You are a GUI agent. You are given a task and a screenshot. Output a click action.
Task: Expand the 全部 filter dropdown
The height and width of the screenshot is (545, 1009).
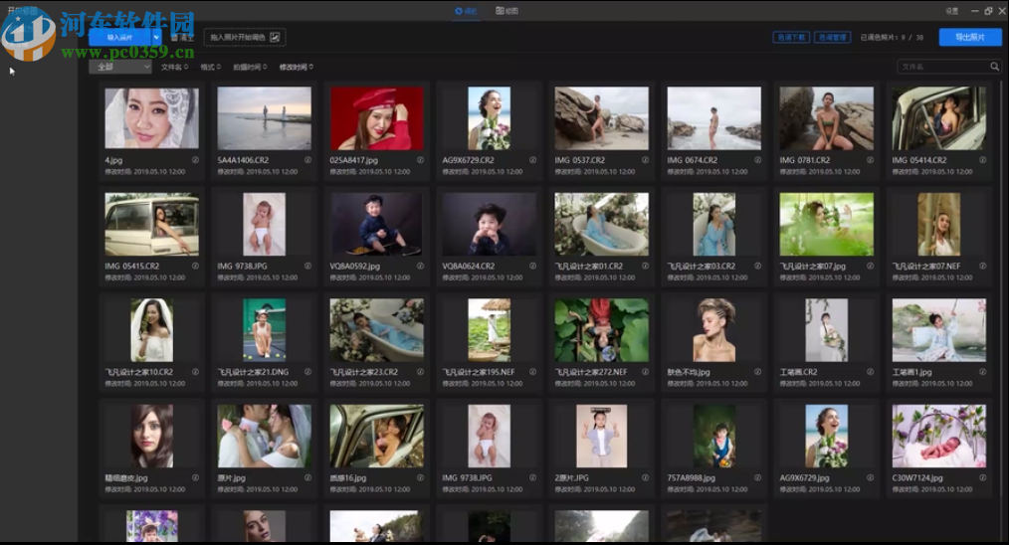pos(120,67)
